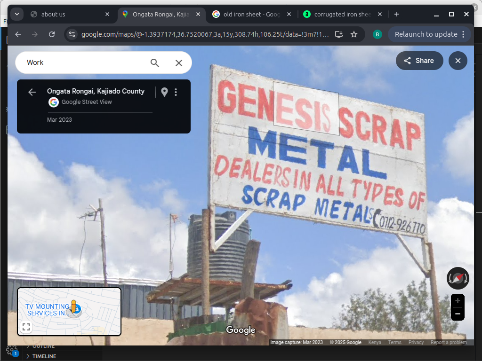
Task: Open the Street View three-dot menu
Action: point(176,92)
